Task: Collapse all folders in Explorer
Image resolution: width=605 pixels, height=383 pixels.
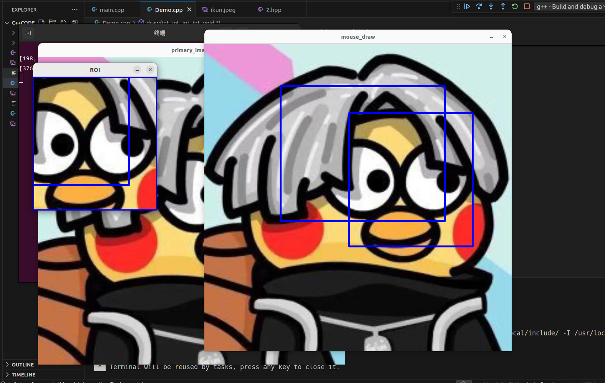Action: [x=75, y=22]
